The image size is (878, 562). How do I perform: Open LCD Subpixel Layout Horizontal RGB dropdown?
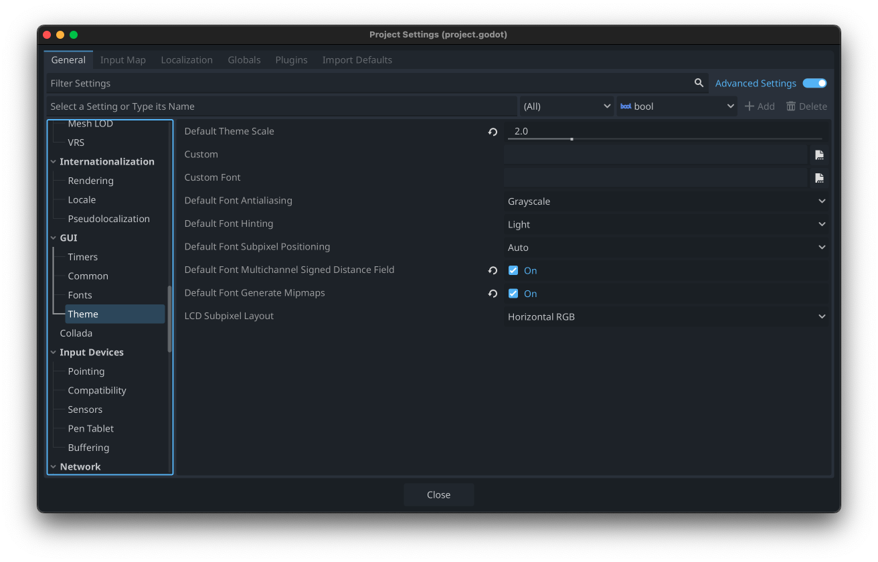[x=667, y=316]
